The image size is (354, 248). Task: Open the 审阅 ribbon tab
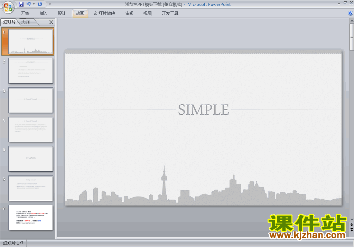click(x=129, y=13)
